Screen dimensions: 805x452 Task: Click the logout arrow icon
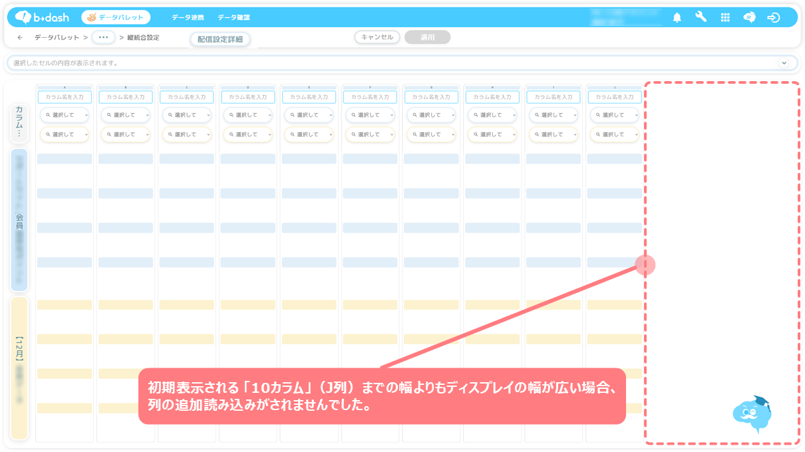[773, 18]
